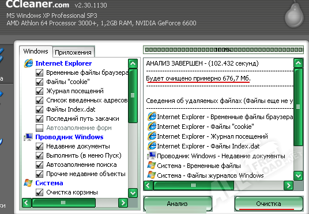The image size is (309, 214).
Task: Click IE icon beside 'Файлы Index.dat' result row
Action: tap(152, 146)
